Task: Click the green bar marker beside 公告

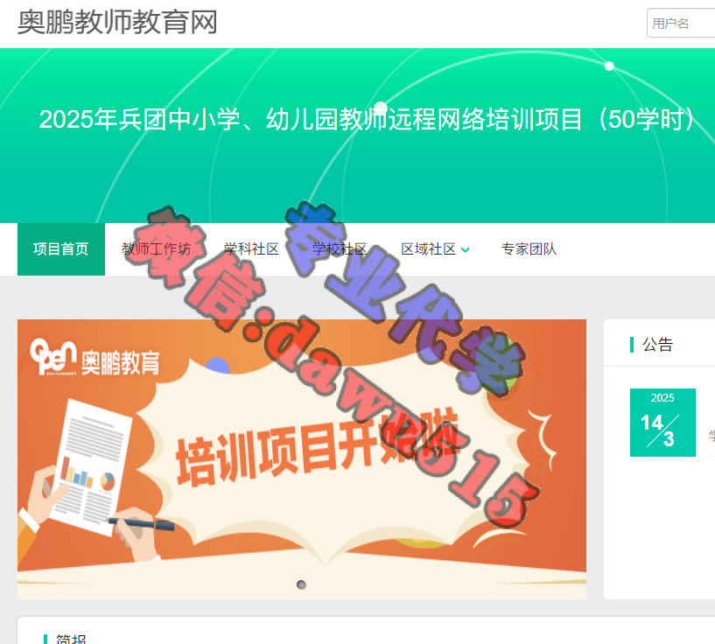Action: coord(632,345)
